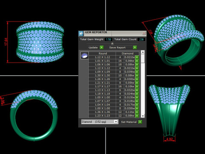The height and width of the screenshot is (154, 205).
Task: Close the Gem Reporter dialog
Action: [144, 33]
